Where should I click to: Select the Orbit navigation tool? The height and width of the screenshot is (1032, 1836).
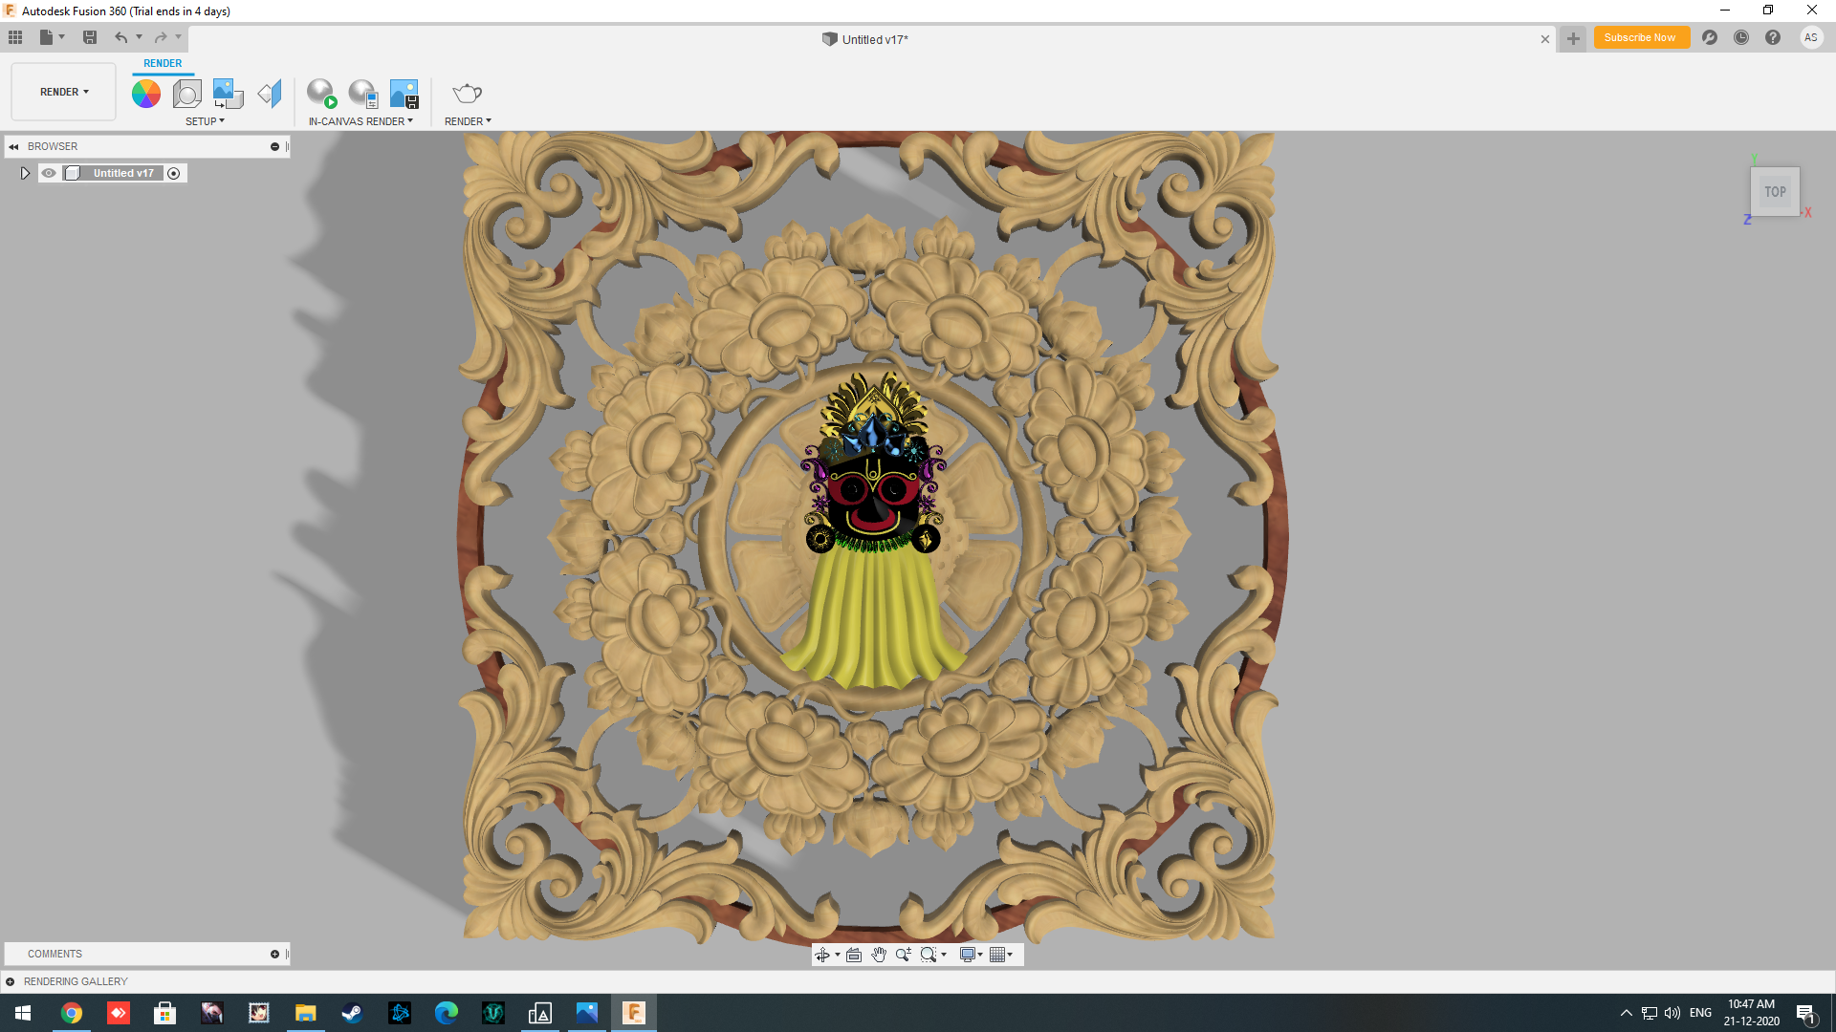[x=822, y=955]
